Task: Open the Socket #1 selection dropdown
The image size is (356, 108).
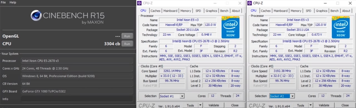Action: (182, 96)
